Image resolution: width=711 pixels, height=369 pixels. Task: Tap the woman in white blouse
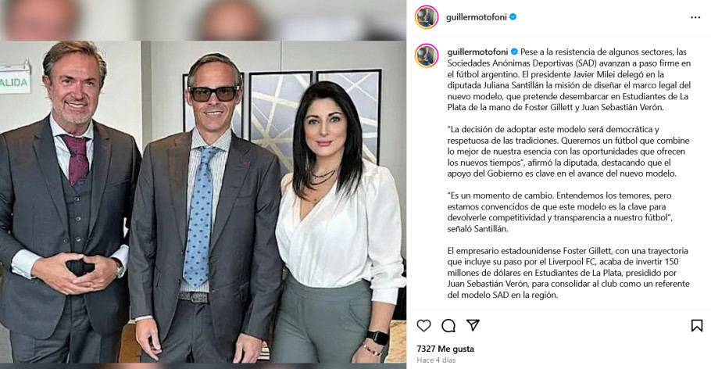pyautogui.click(x=338, y=222)
